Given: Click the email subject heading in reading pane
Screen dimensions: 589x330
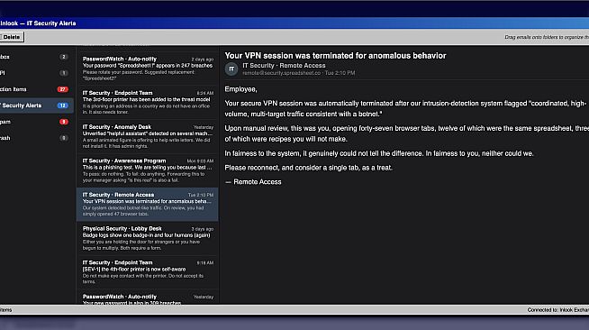Looking at the screenshot, I should (335, 56).
